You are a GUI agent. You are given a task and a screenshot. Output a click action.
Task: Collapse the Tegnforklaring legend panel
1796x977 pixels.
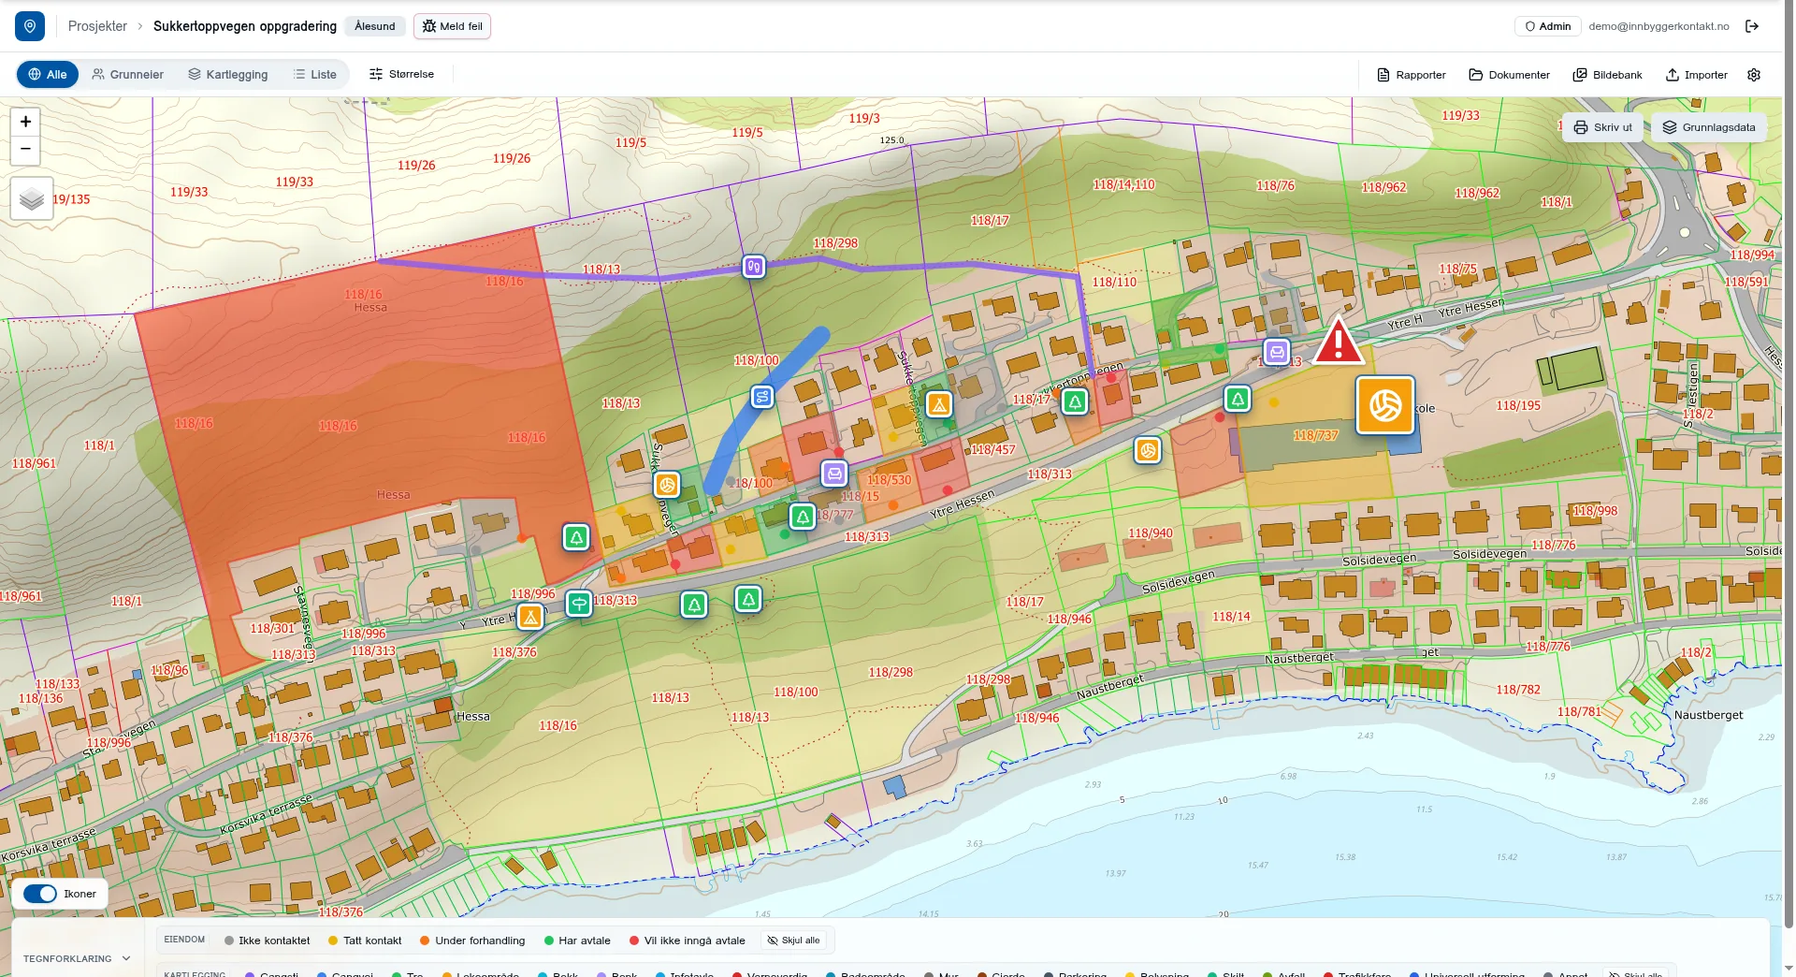(x=77, y=958)
